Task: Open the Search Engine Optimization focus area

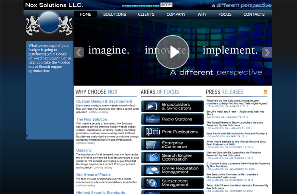Action: pyautogui.click(x=172, y=158)
